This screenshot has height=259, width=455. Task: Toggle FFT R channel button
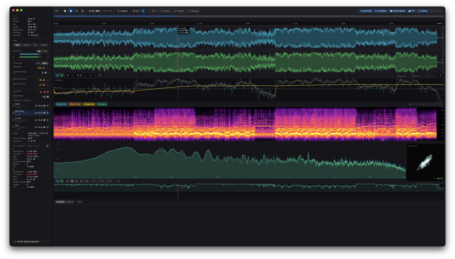point(62,181)
